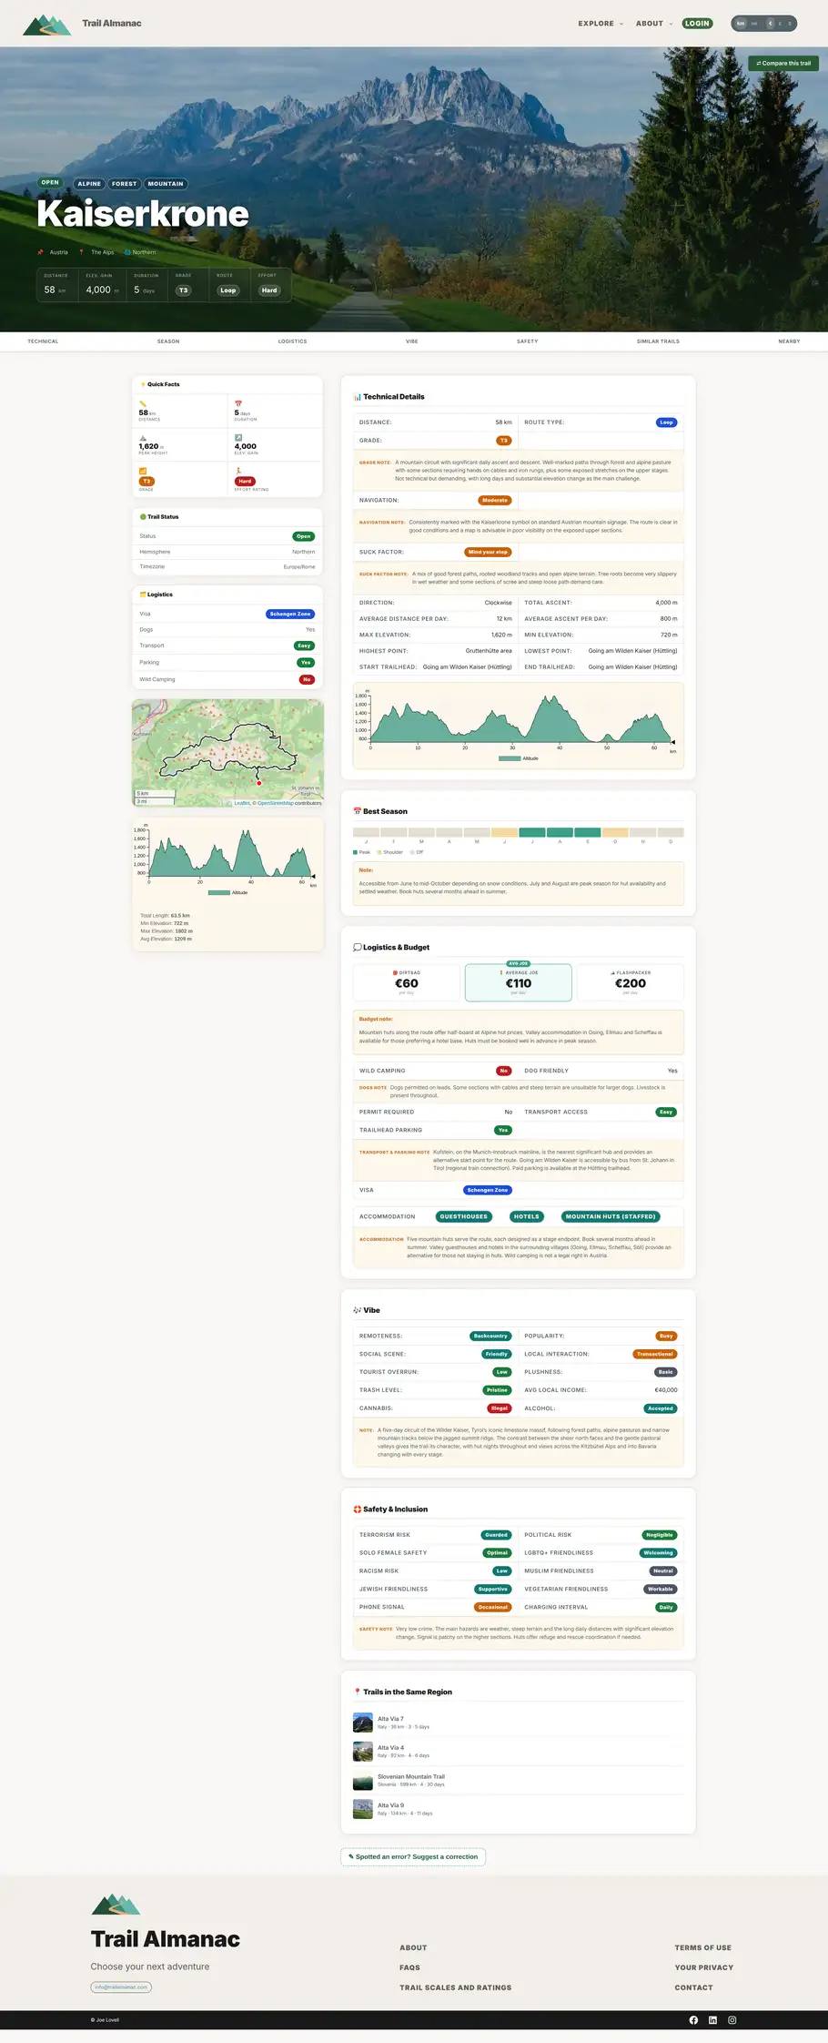The height and width of the screenshot is (2043, 828).
Task: Click the Kaiserkrone route map
Action: (x=227, y=753)
